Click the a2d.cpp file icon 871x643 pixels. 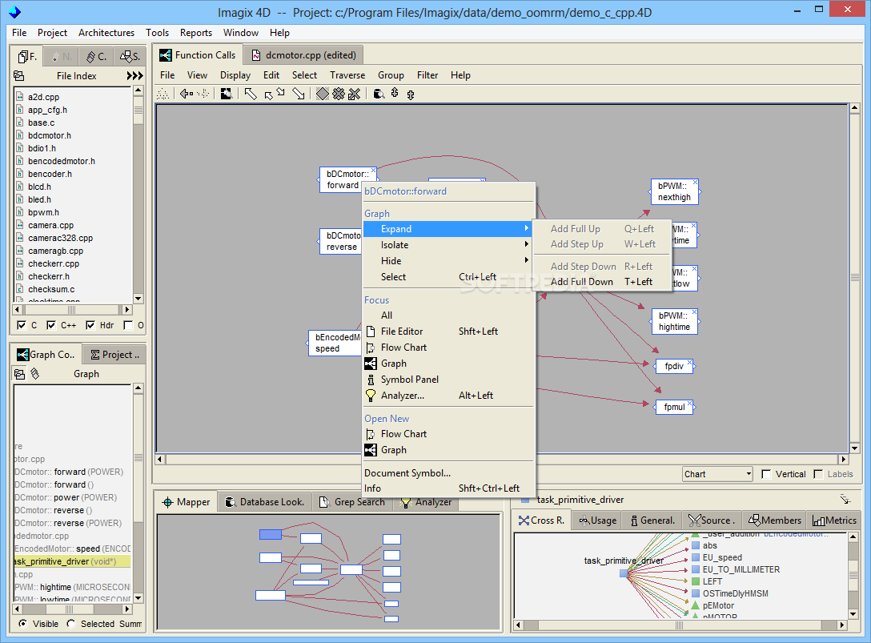coord(19,97)
